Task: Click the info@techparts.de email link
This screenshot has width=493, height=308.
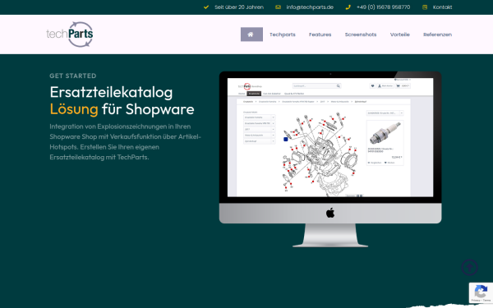Action: [x=310, y=7]
